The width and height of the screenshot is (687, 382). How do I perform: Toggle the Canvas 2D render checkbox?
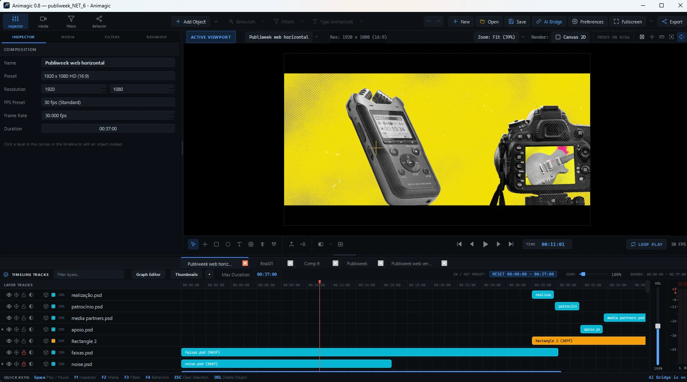[558, 37]
